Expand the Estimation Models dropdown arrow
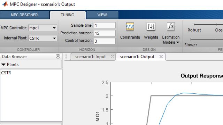223x125 pixels. tap(178, 42)
